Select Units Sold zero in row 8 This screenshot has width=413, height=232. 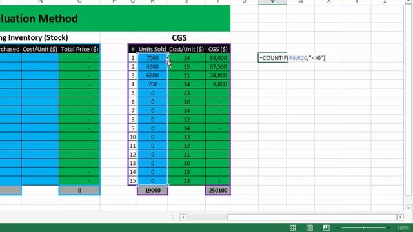(152, 119)
